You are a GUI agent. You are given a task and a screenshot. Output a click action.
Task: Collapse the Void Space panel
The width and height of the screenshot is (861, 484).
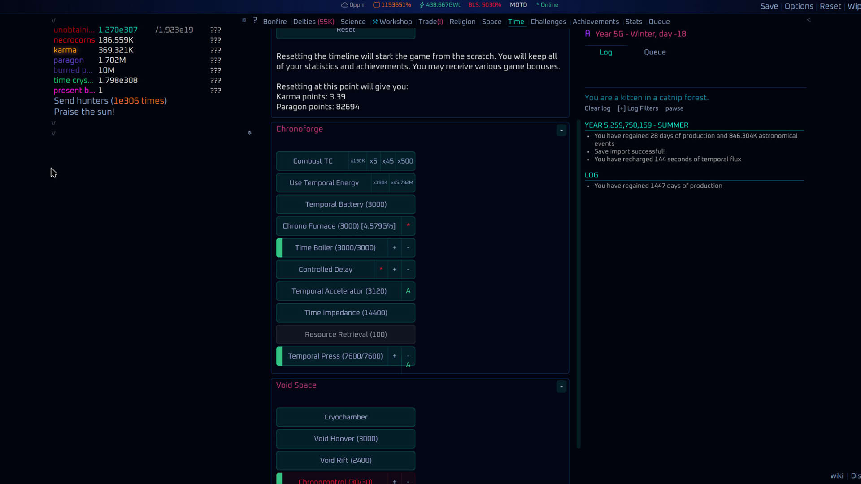pos(561,387)
